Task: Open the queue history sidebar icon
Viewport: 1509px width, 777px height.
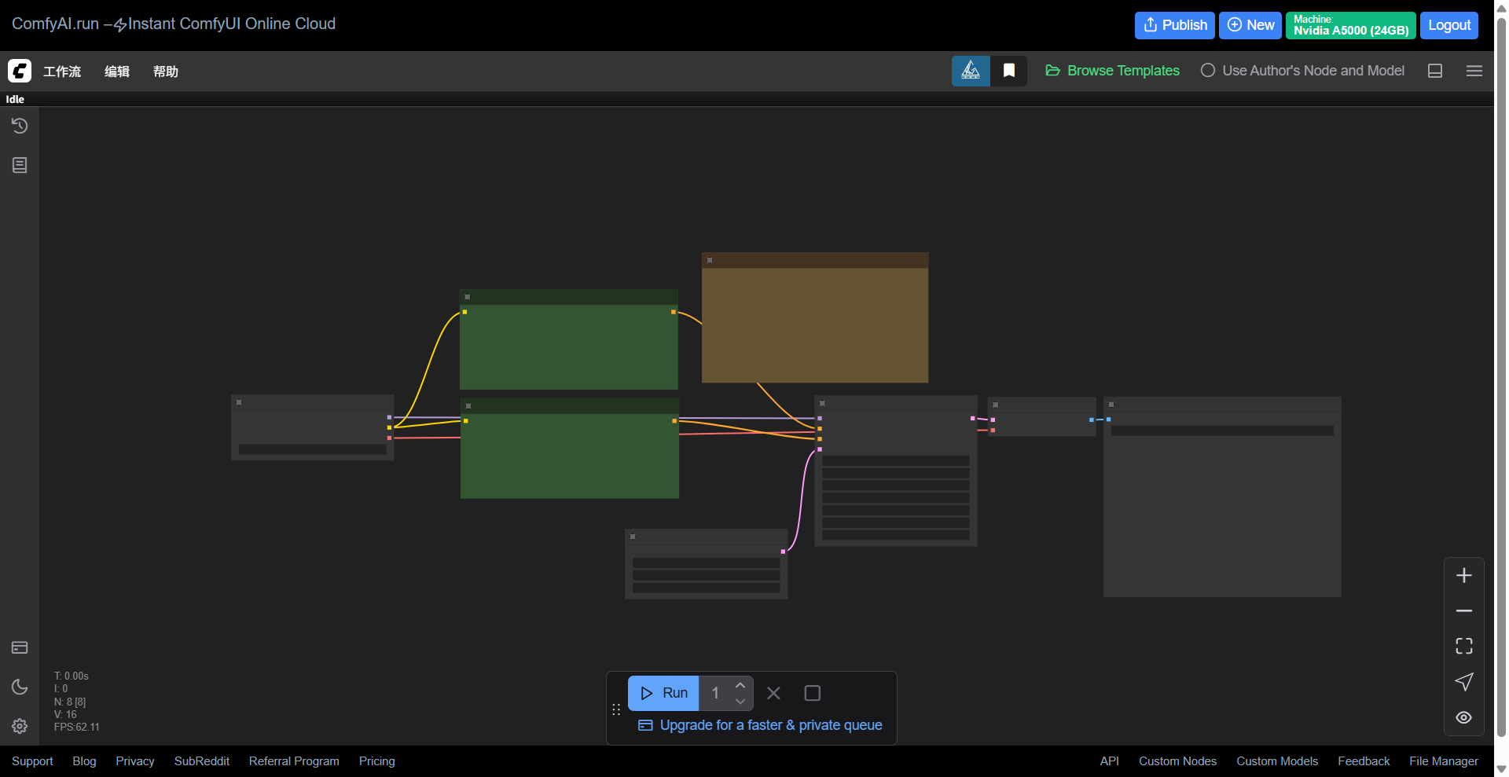Action: coord(20,126)
